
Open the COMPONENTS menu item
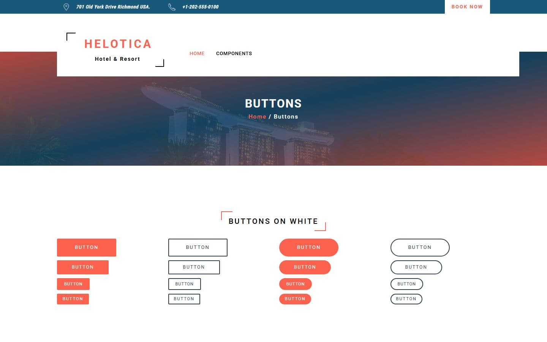[234, 54]
